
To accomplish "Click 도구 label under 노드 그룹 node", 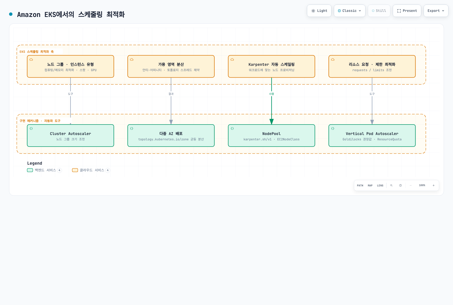I will point(70,94).
